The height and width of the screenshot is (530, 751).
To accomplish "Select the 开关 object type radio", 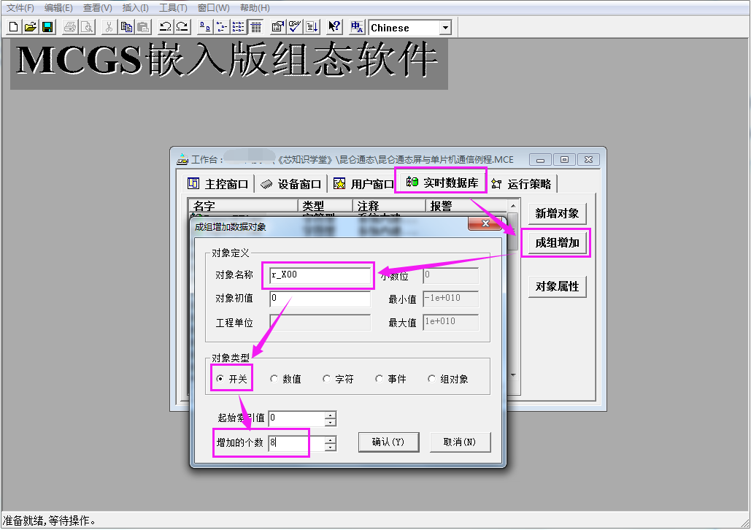I will [x=231, y=379].
